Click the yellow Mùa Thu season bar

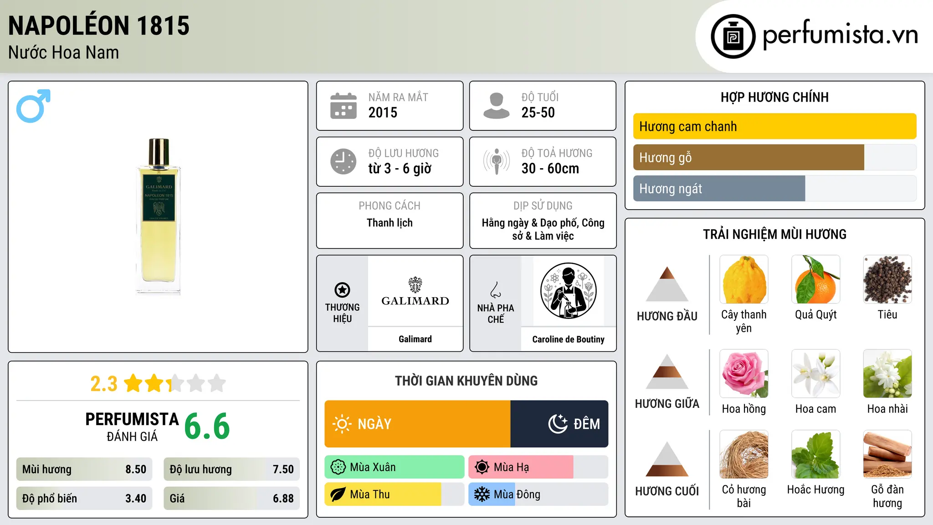click(383, 494)
